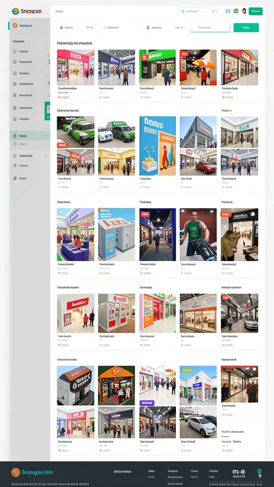Click the red tag on the green storefront thumbnail
Screen dimensions: 274x487
tap(145, 57)
